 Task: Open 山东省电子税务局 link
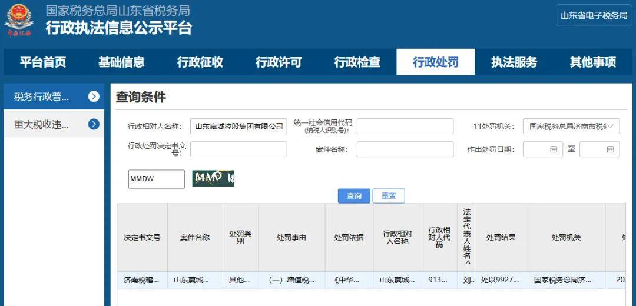coord(594,15)
